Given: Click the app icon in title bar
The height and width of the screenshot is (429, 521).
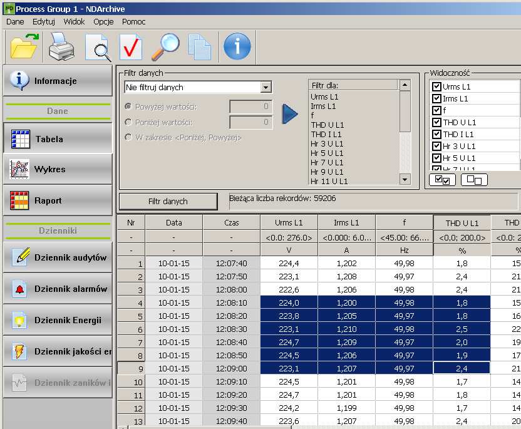Looking at the screenshot, I should coord(9,8).
